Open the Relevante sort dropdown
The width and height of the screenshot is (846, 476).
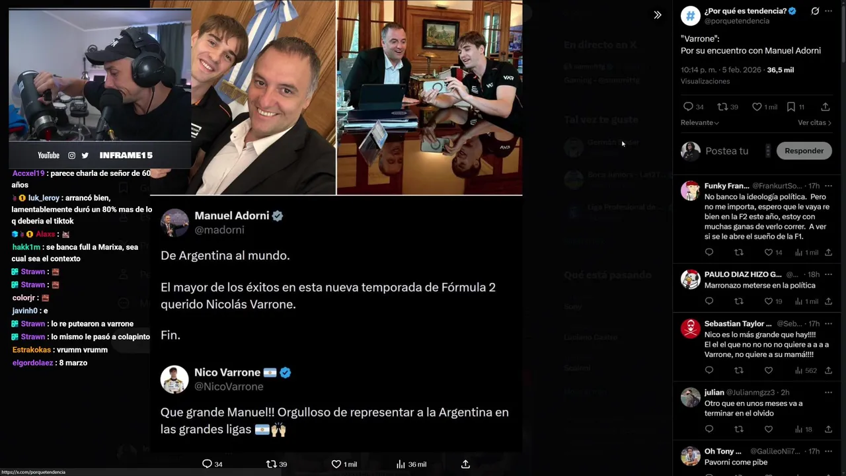point(699,123)
